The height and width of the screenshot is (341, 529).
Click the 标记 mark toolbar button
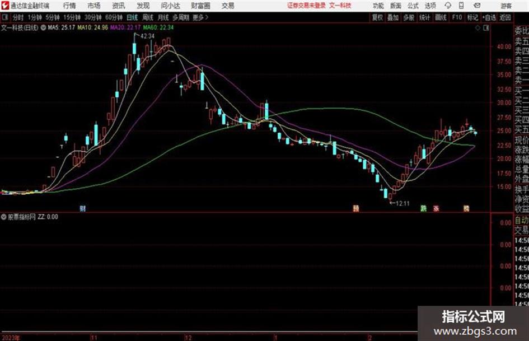472,17
